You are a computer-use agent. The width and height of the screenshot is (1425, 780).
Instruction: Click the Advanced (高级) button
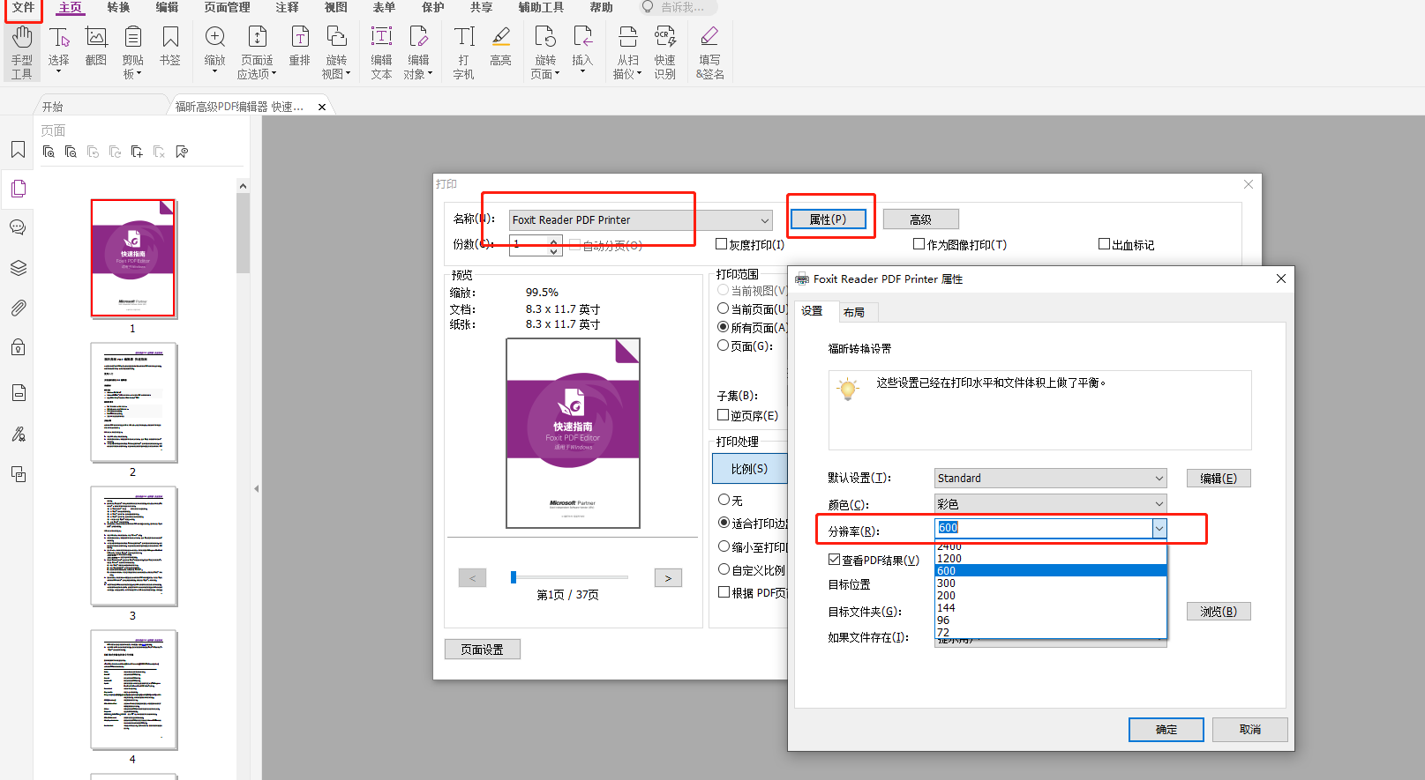[x=920, y=219]
